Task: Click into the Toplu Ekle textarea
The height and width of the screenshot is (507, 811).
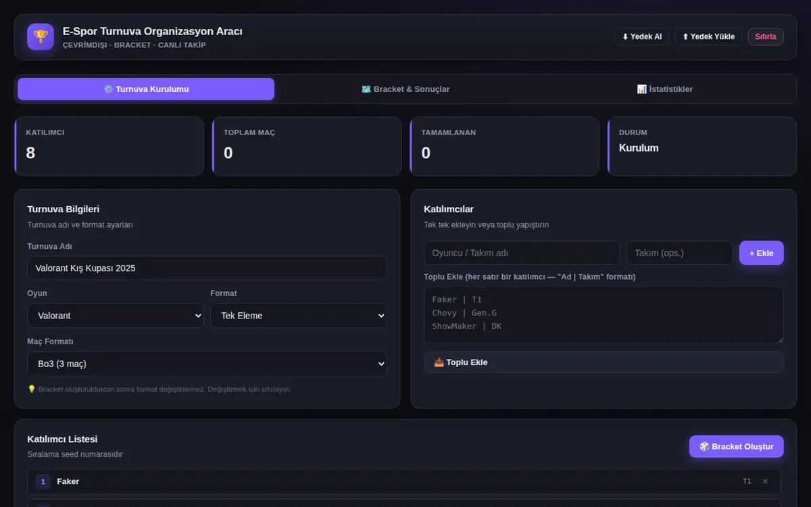Action: [x=604, y=315]
